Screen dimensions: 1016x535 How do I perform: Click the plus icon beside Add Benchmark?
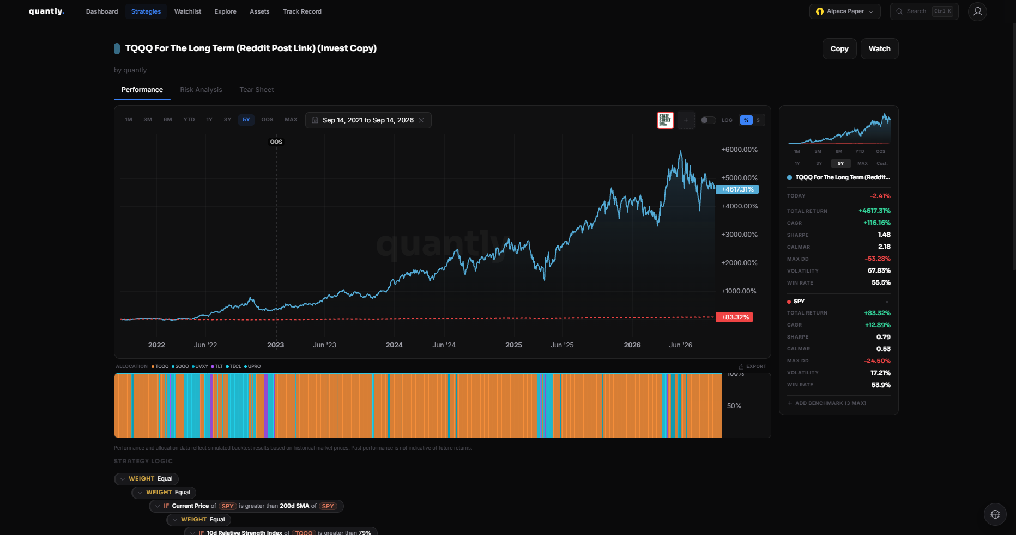[x=790, y=403]
